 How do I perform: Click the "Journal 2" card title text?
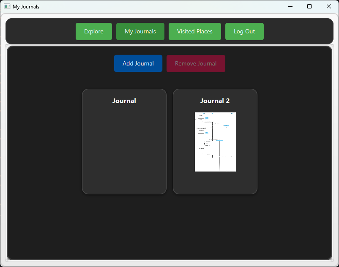point(215,101)
